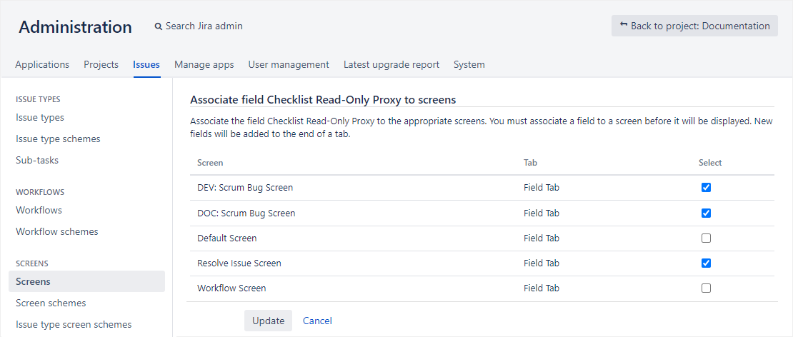Uncheck the DEV: Scrum Bug Screen checkbox
793x337 pixels.
click(x=707, y=188)
